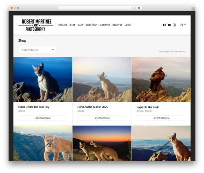Image resolution: width=204 pixels, height=173 pixels.
Task: Open the Checkout menu item
Action: (x=92, y=25)
